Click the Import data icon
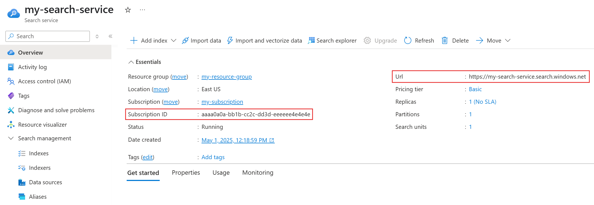 [x=185, y=41]
